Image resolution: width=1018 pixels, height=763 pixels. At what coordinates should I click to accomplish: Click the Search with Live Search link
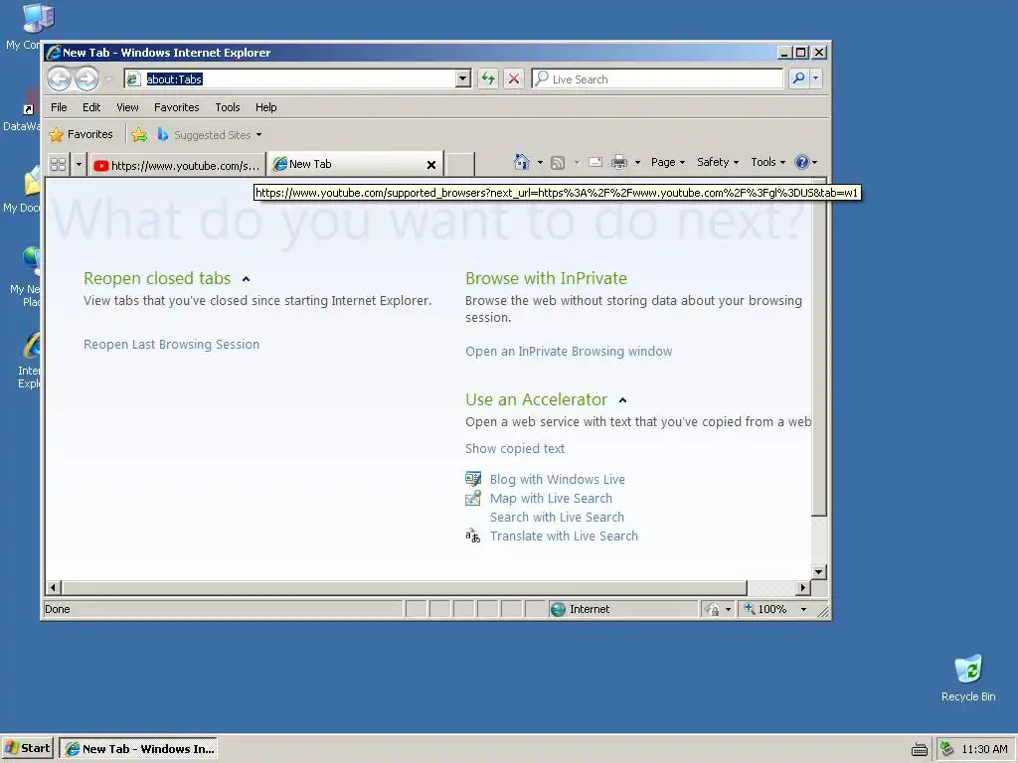tap(557, 517)
